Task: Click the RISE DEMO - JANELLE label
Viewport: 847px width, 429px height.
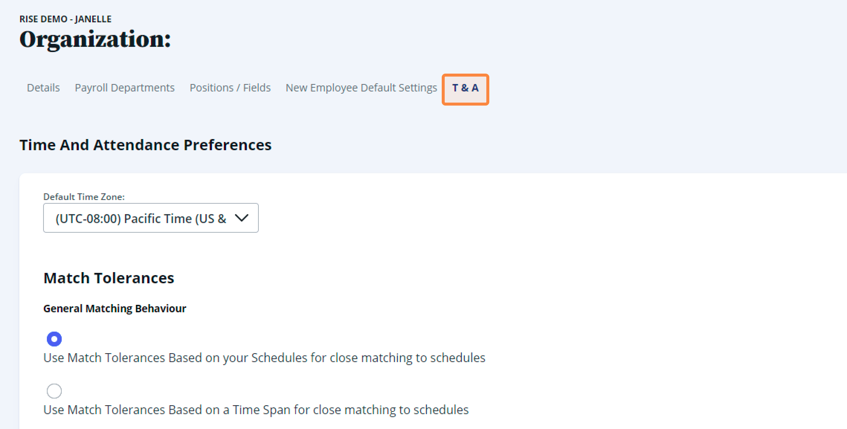Action: coord(65,19)
